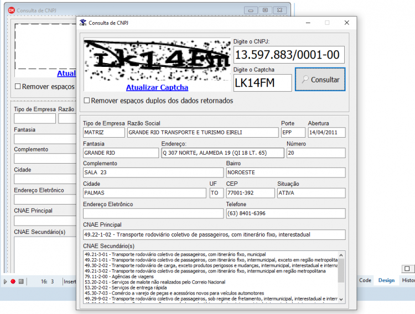Click the Tipo de Empresa field showing MATRIZ
The height and width of the screenshot is (314, 415).
click(x=104, y=132)
